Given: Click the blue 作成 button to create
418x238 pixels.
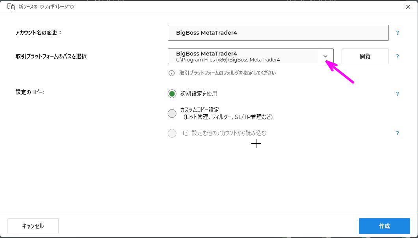Looking at the screenshot, I should 384,226.
